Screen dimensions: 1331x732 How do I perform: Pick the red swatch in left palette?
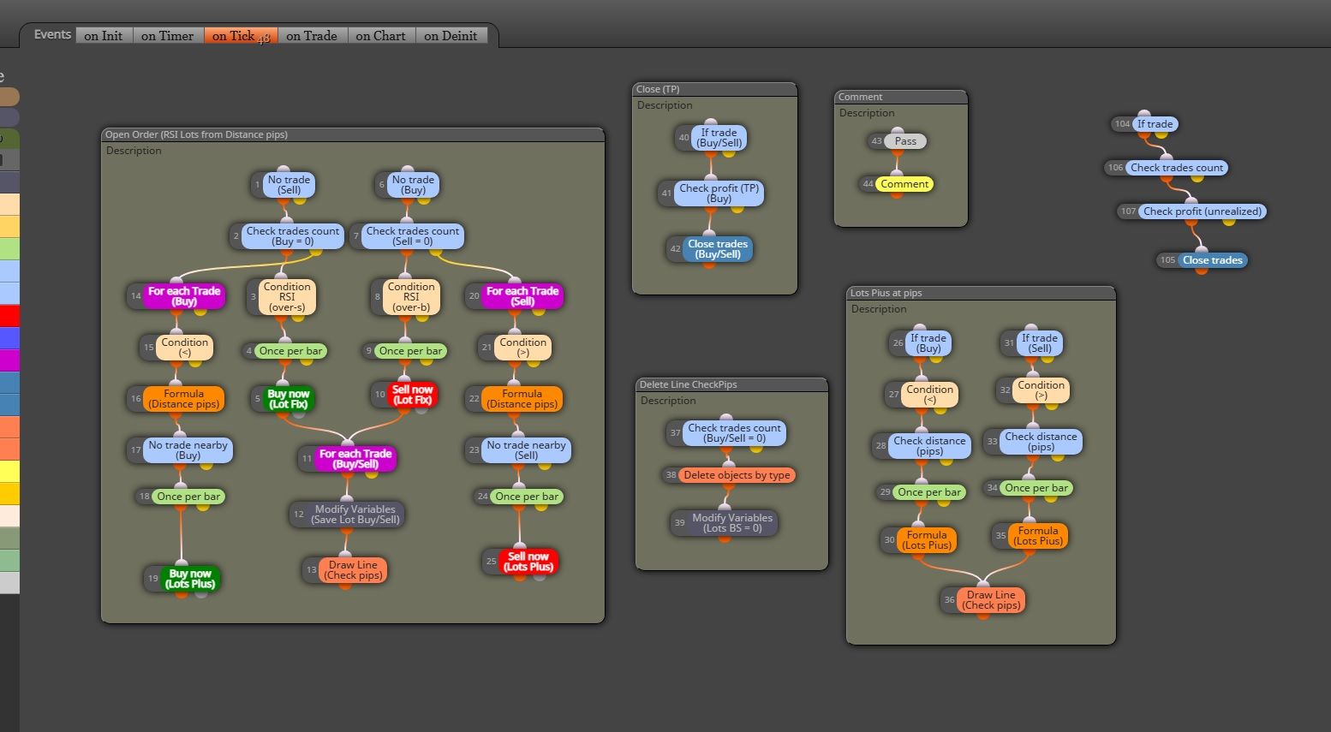(9, 316)
